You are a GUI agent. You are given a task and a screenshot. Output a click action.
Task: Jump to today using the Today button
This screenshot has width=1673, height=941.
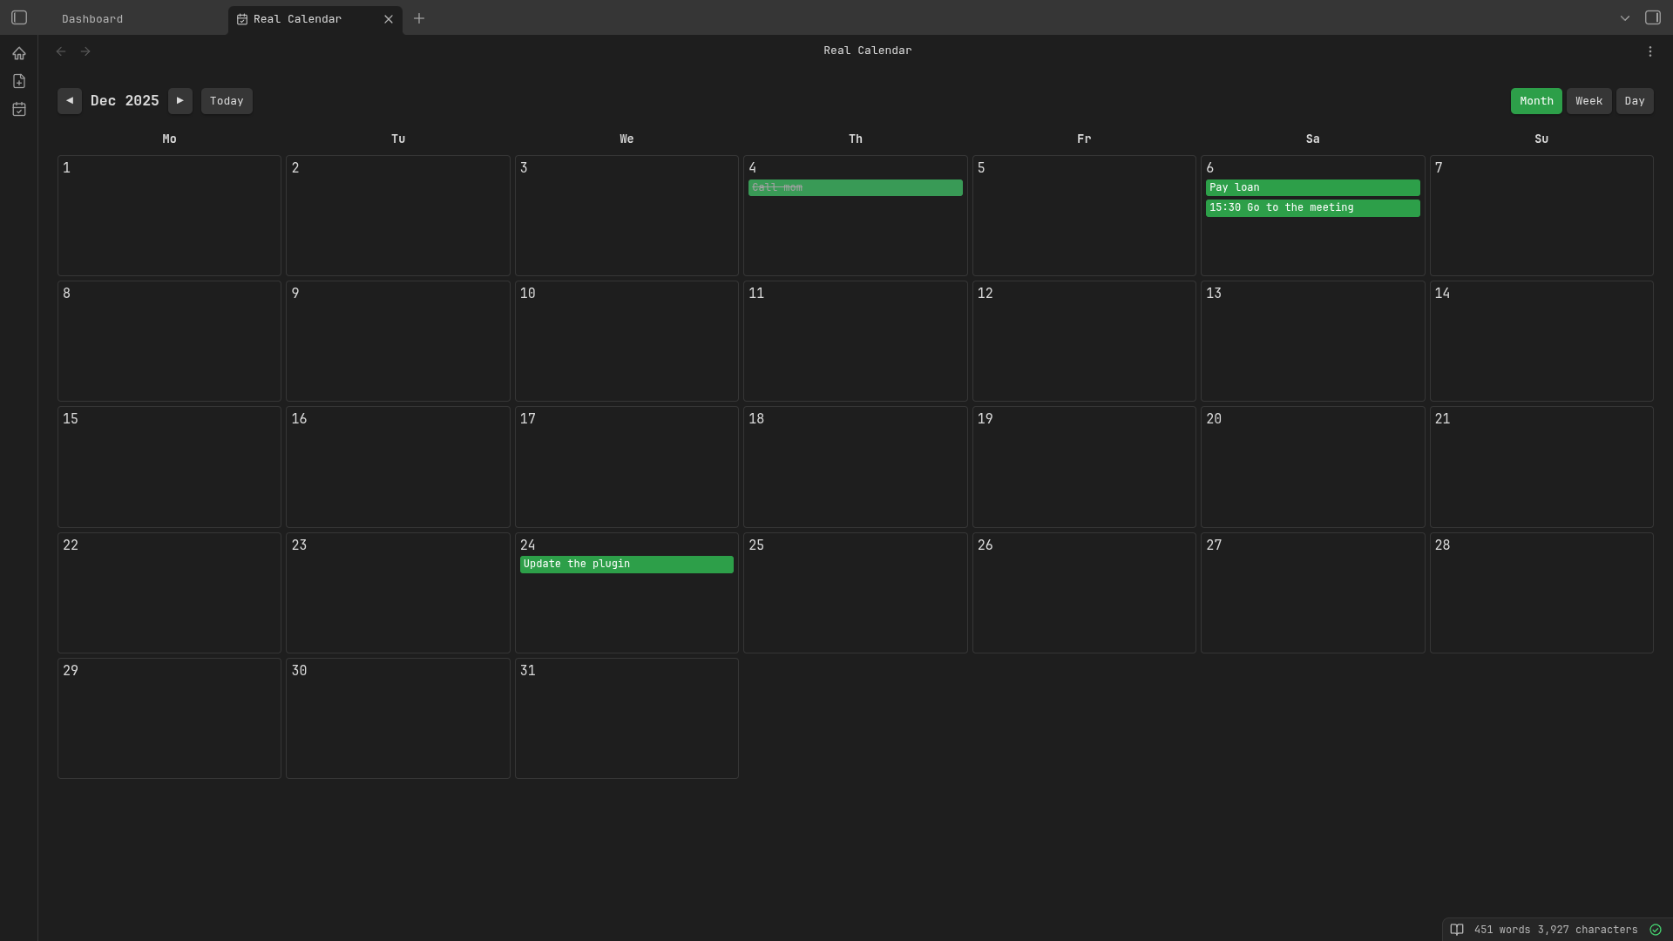point(226,101)
